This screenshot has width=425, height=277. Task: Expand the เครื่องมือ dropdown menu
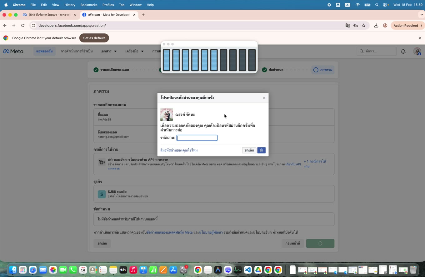134,51
